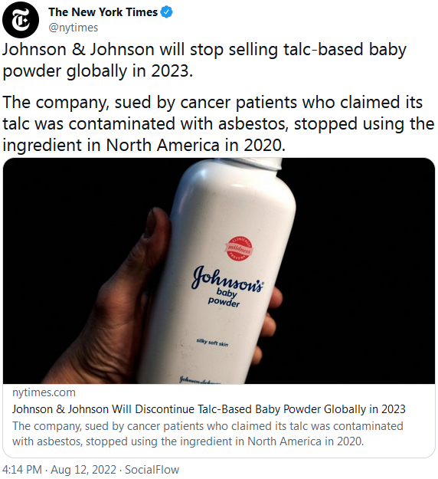
Task: Open the @nytimes handle link
Action: pyautogui.click(x=74, y=28)
